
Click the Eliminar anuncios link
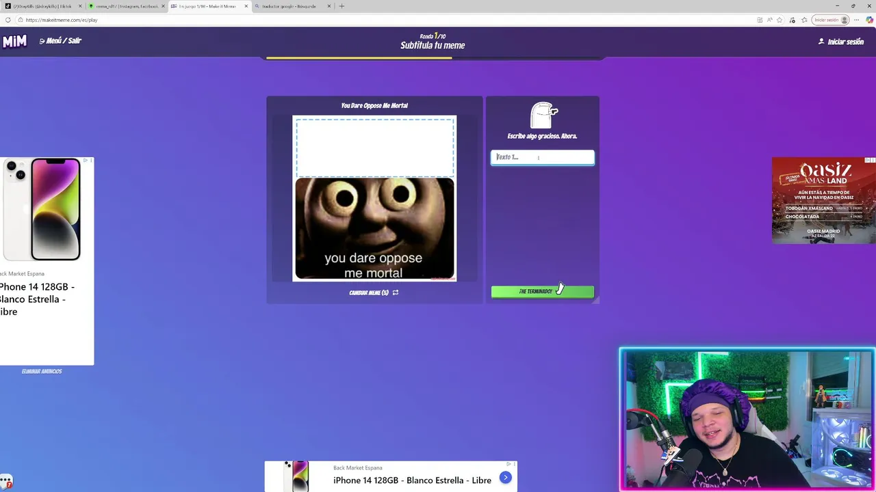[x=42, y=371]
